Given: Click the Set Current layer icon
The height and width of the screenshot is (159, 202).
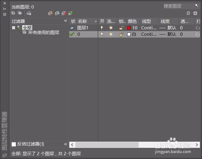Looking at the screenshot, I should [70, 13].
